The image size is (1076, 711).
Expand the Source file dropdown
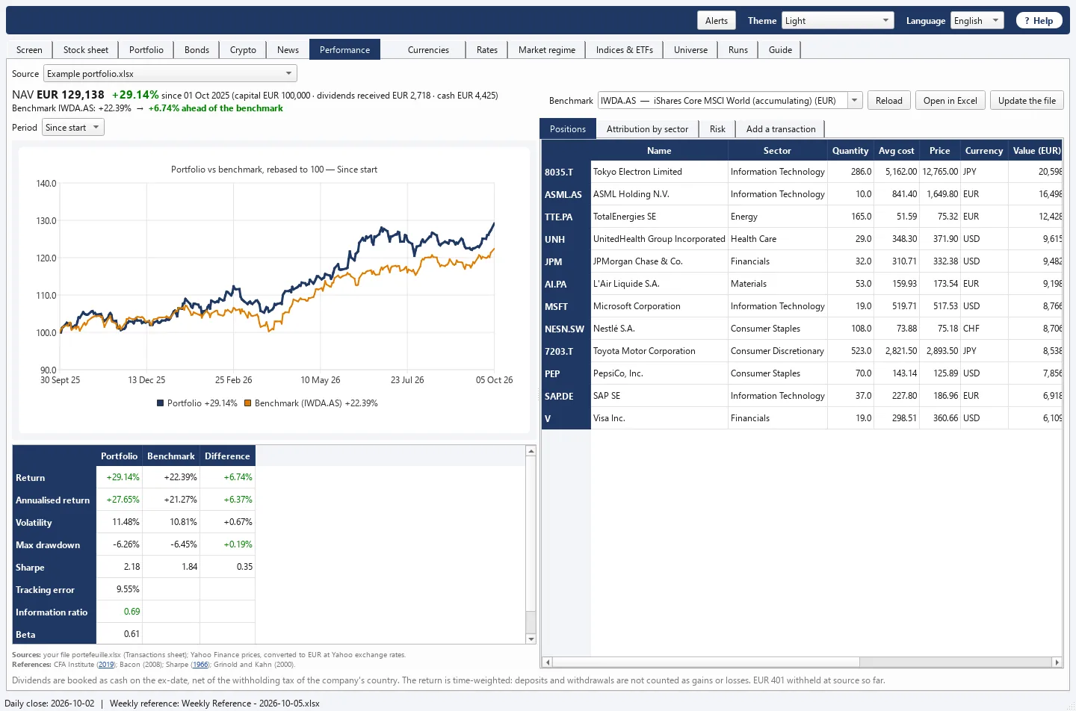(x=170, y=74)
